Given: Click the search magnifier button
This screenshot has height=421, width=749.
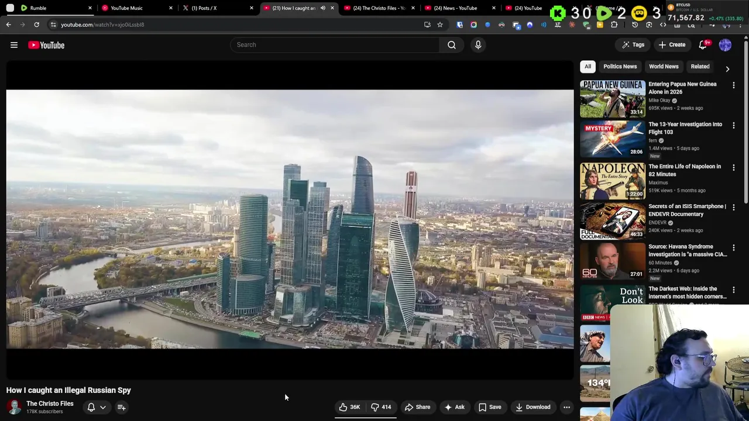Looking at the screenshot, I should point(452,44).
